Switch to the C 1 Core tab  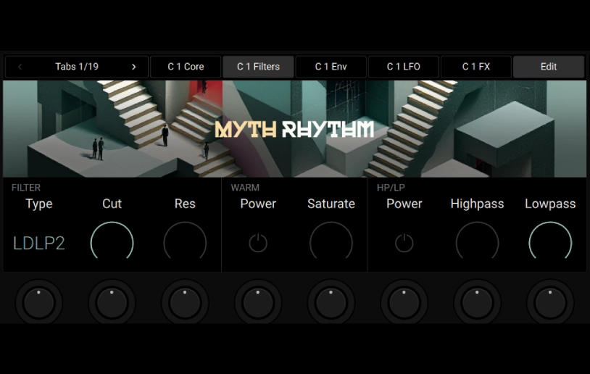click(x=186, y=67)
